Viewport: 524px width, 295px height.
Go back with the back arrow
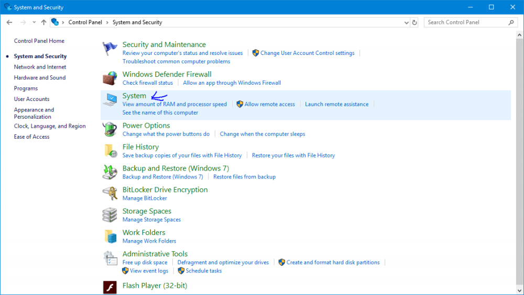click(x=9, y=22)
